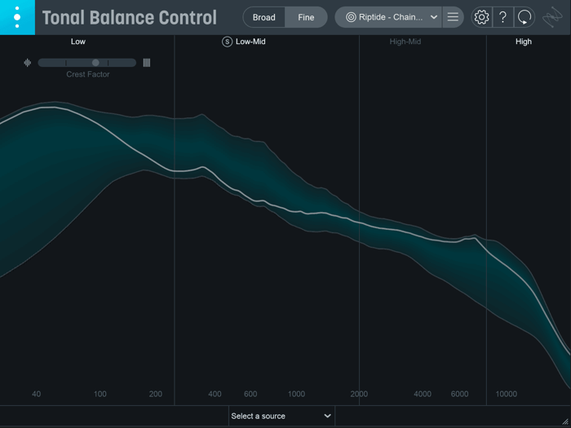The height and width of the screenshot is (428, 571).
Task: Open the help question mark
Action: pos(503,17)
